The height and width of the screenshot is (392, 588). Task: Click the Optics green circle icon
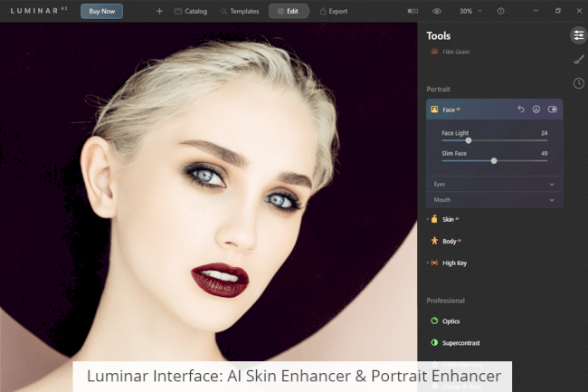434,320
